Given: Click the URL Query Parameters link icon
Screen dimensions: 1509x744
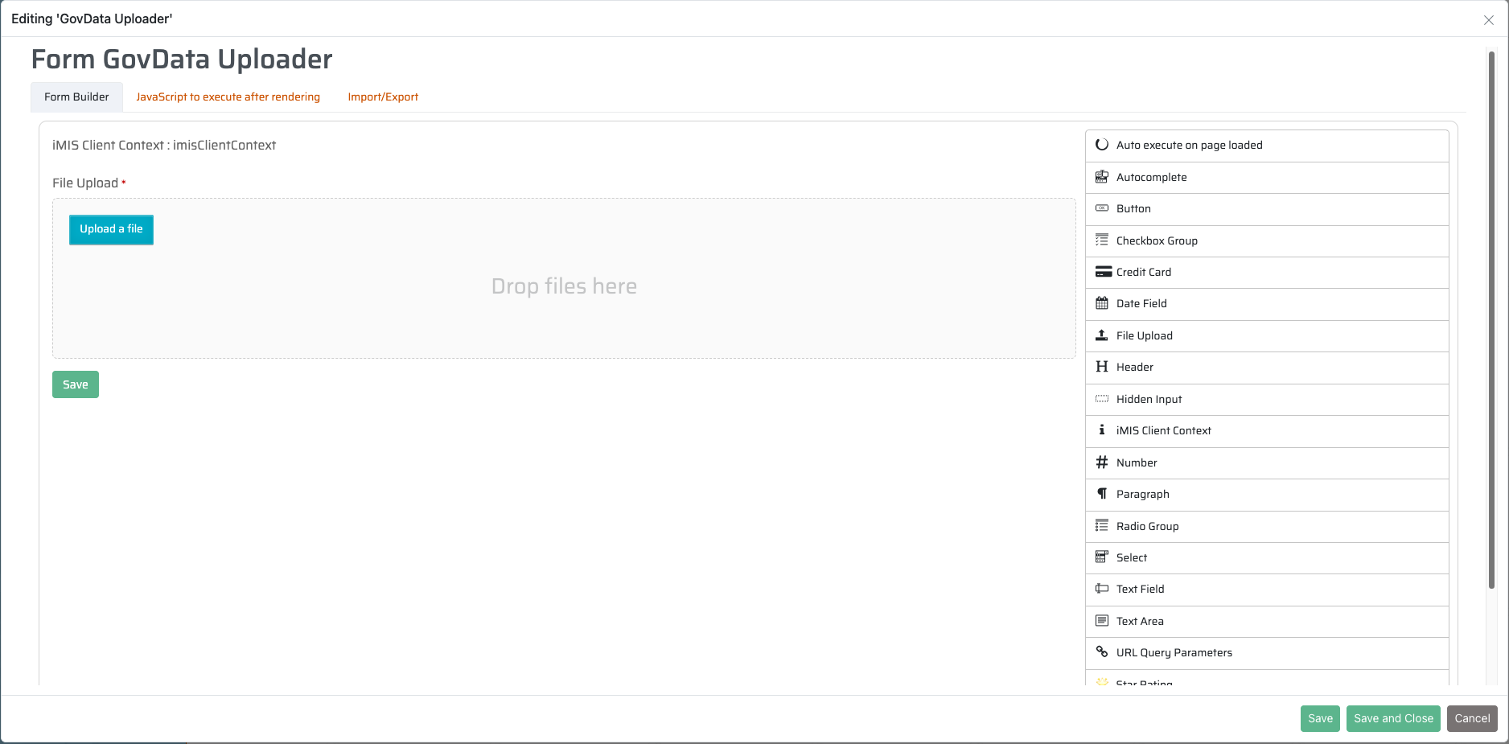Looking at the screenshot, I should click(1102, 652).
